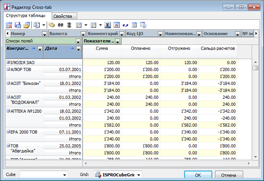264x181 pixels.
Task: Open the Cube combo box
Action: coord(44,175)
